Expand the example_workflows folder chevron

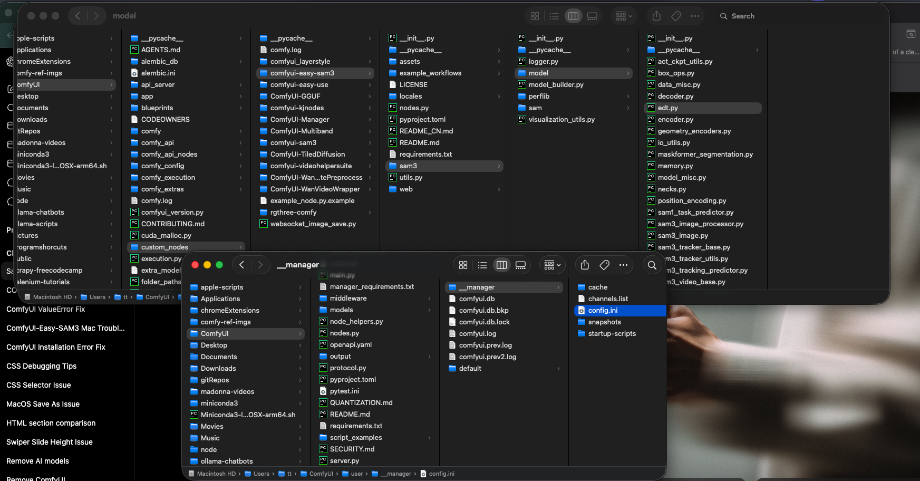[499, 73]
